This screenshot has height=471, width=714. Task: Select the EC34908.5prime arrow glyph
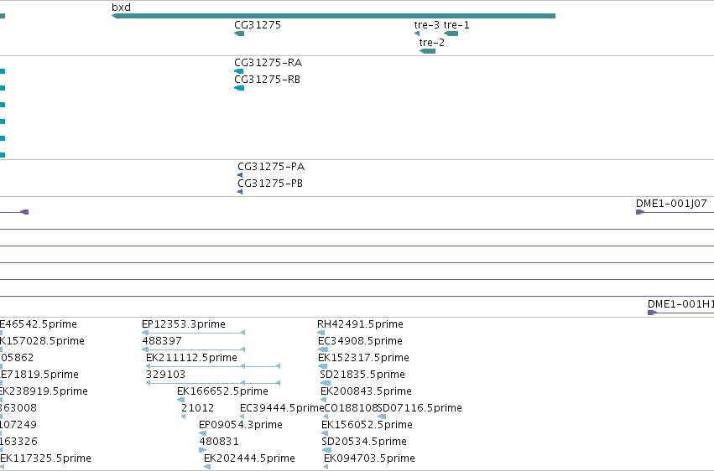323,349
